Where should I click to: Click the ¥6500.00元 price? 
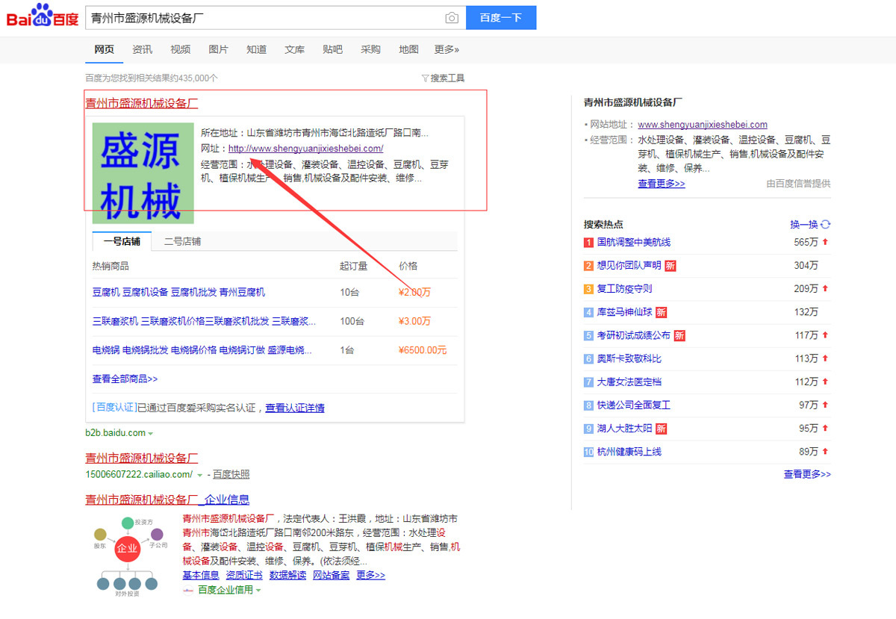tap(423, 349)
